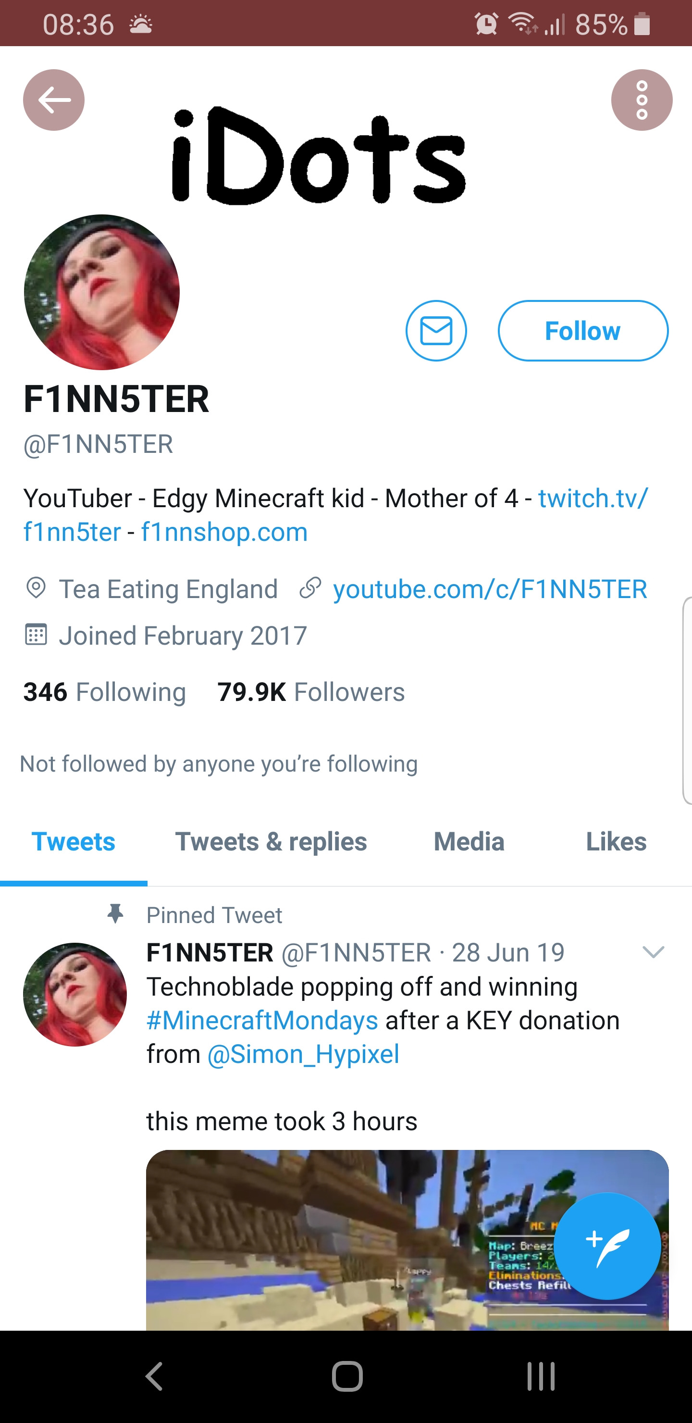Image resolution: width=692 pixels, height=1423 pixels.
Task: Follow the F1NN5TER account
Action: 582,330
